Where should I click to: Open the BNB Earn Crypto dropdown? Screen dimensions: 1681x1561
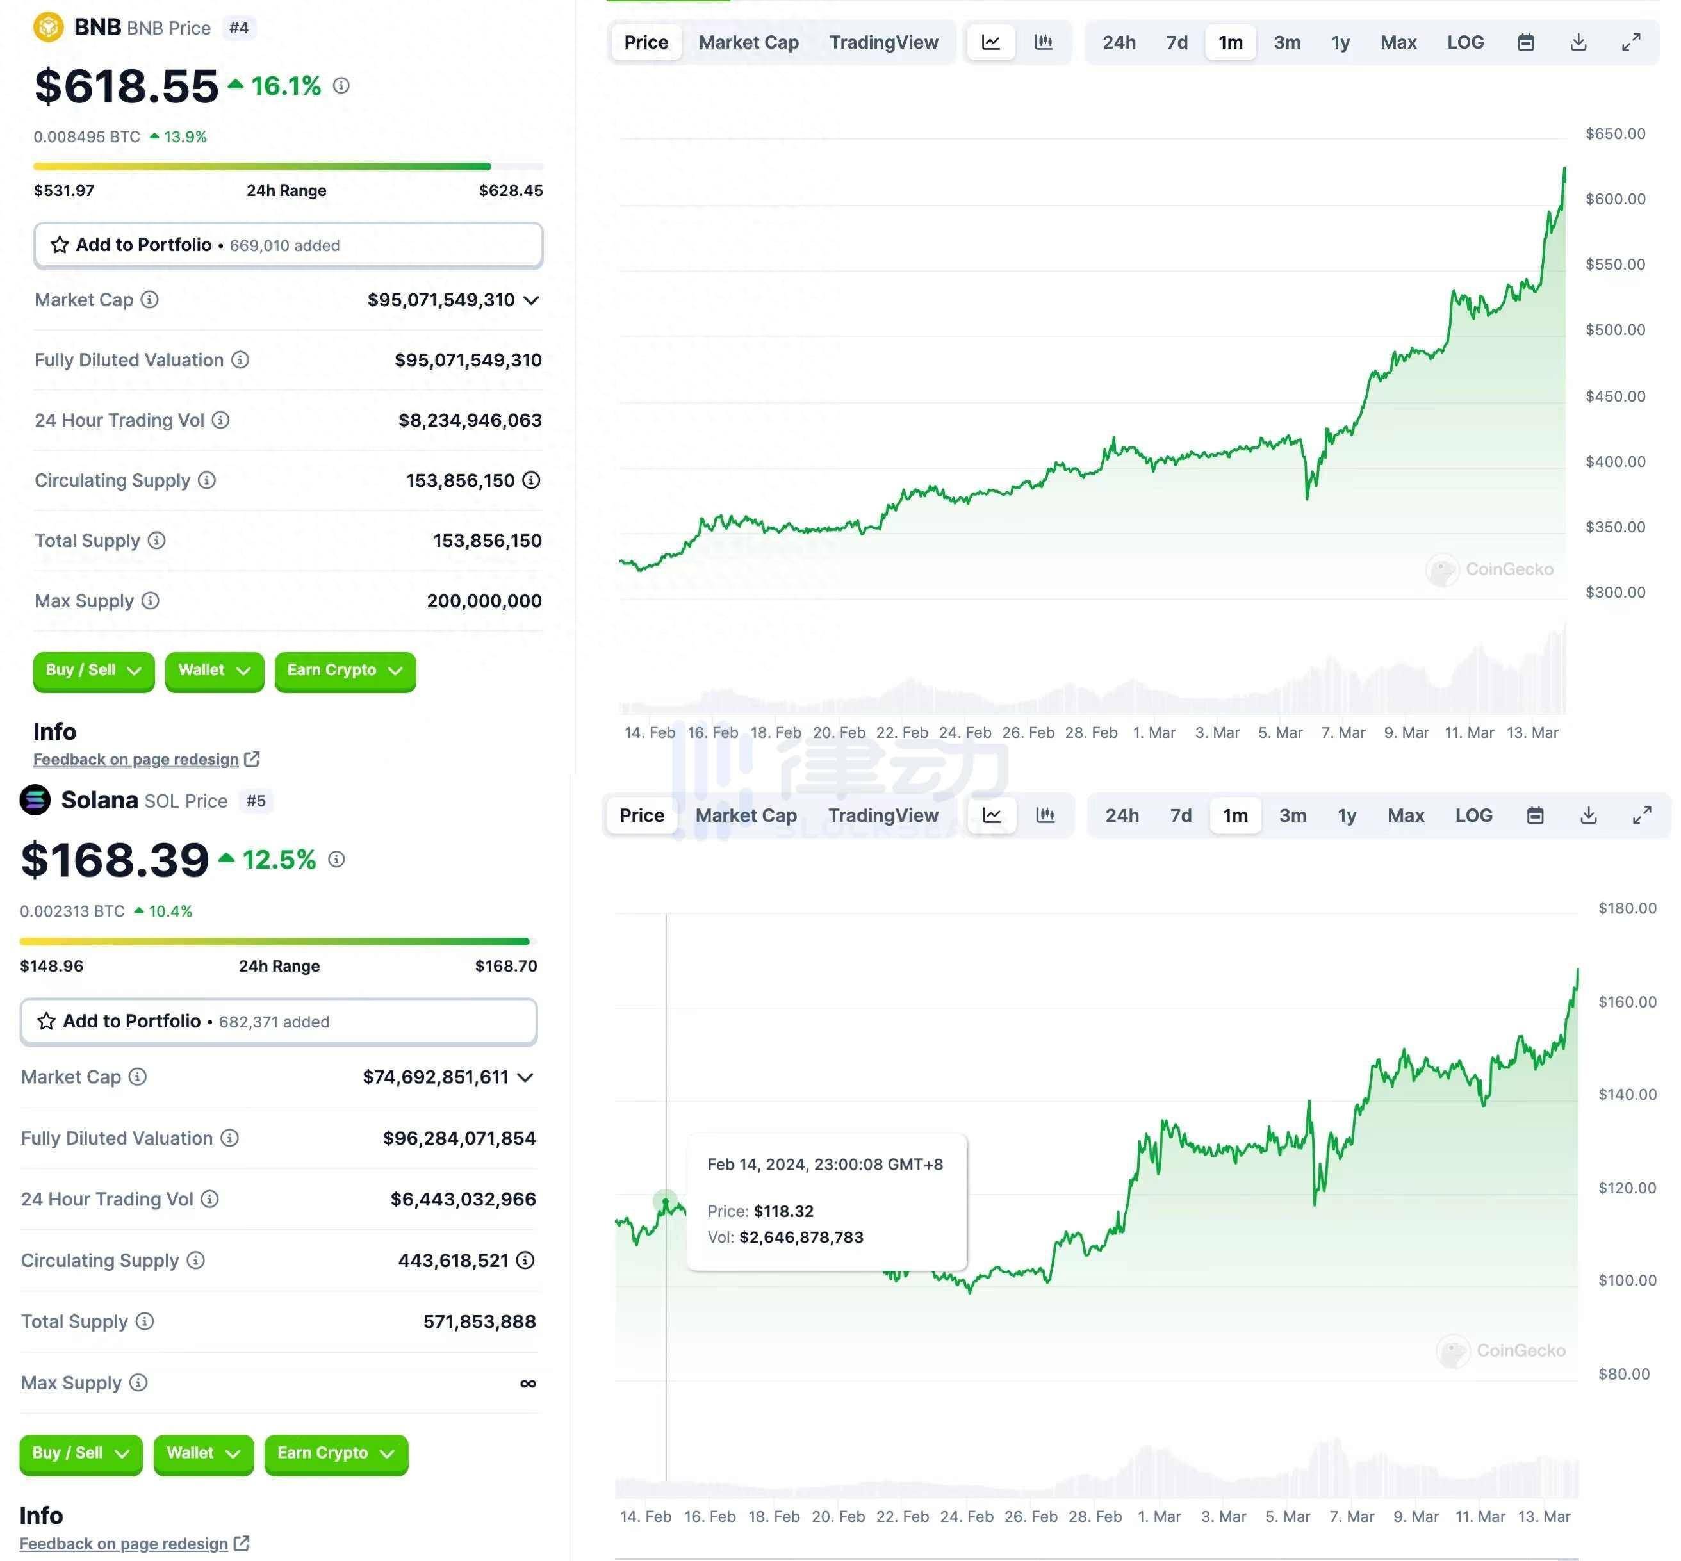(345, 671)
